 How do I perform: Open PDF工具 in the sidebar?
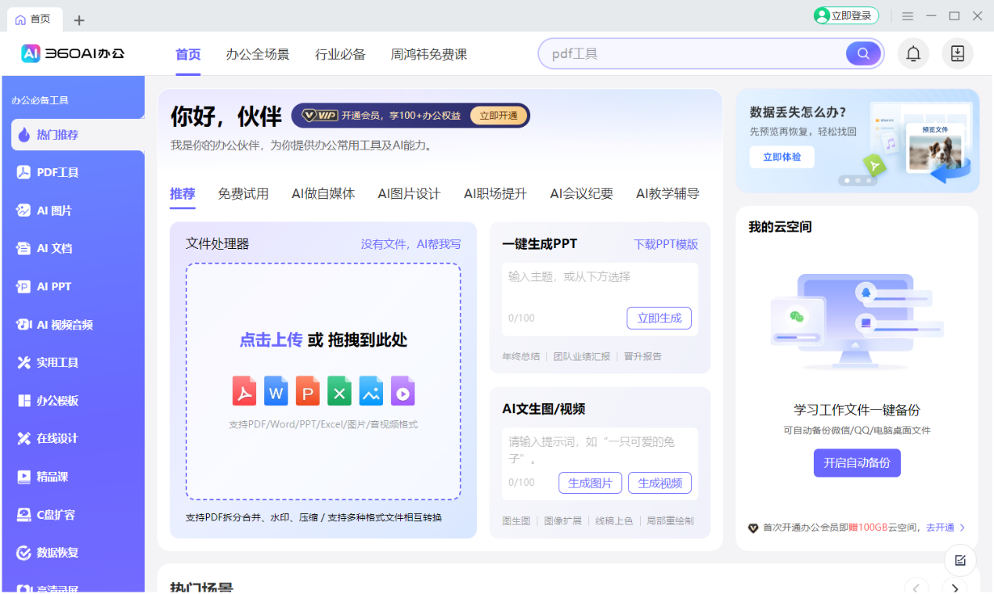coord(58,173)
